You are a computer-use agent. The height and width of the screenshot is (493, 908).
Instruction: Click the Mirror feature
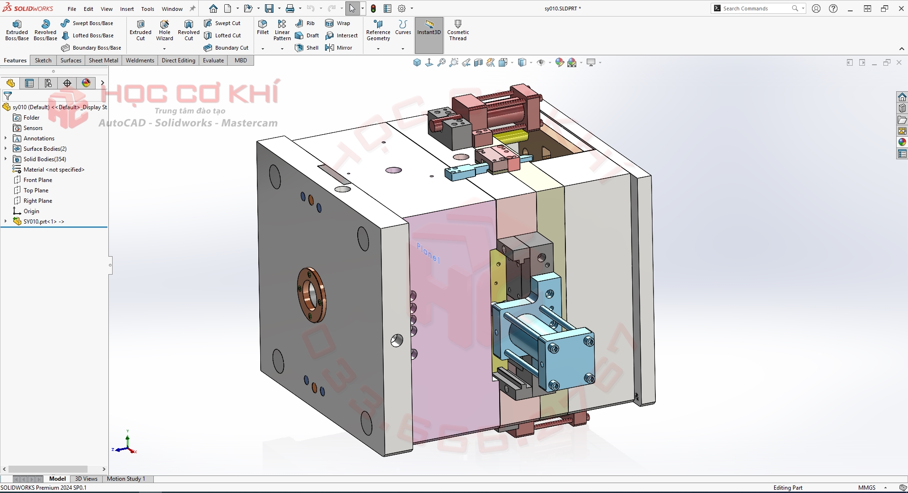(339, 48)
